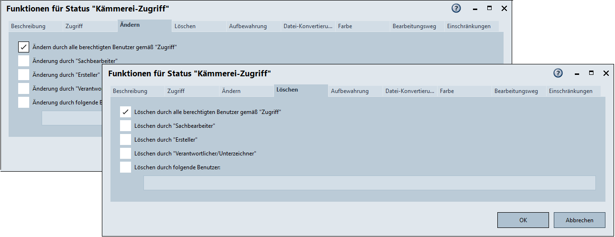Uncheck 'Ändern durch alle berechtigten Benutzer'
Viewport: 615px width, 237px height.
click(x=23, y=47)
